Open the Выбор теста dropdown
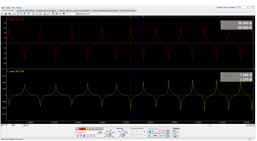This screenshot has height=141, width=257. pyautogui.click(x=86, y=14)
